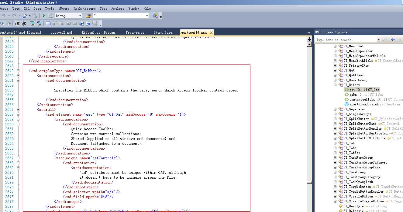Open the Debug menu
Screen dimensions: 403x212
(x=4, y=9)
